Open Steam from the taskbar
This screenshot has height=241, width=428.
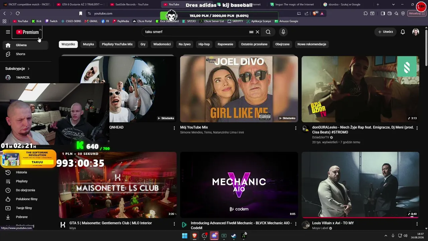click(x=234, y=236)
